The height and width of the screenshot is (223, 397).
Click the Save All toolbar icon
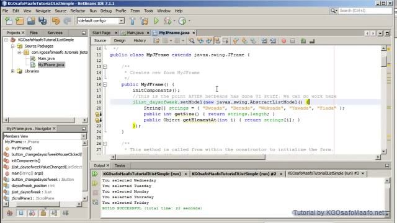pyautogui.click(x=42, y=20)
